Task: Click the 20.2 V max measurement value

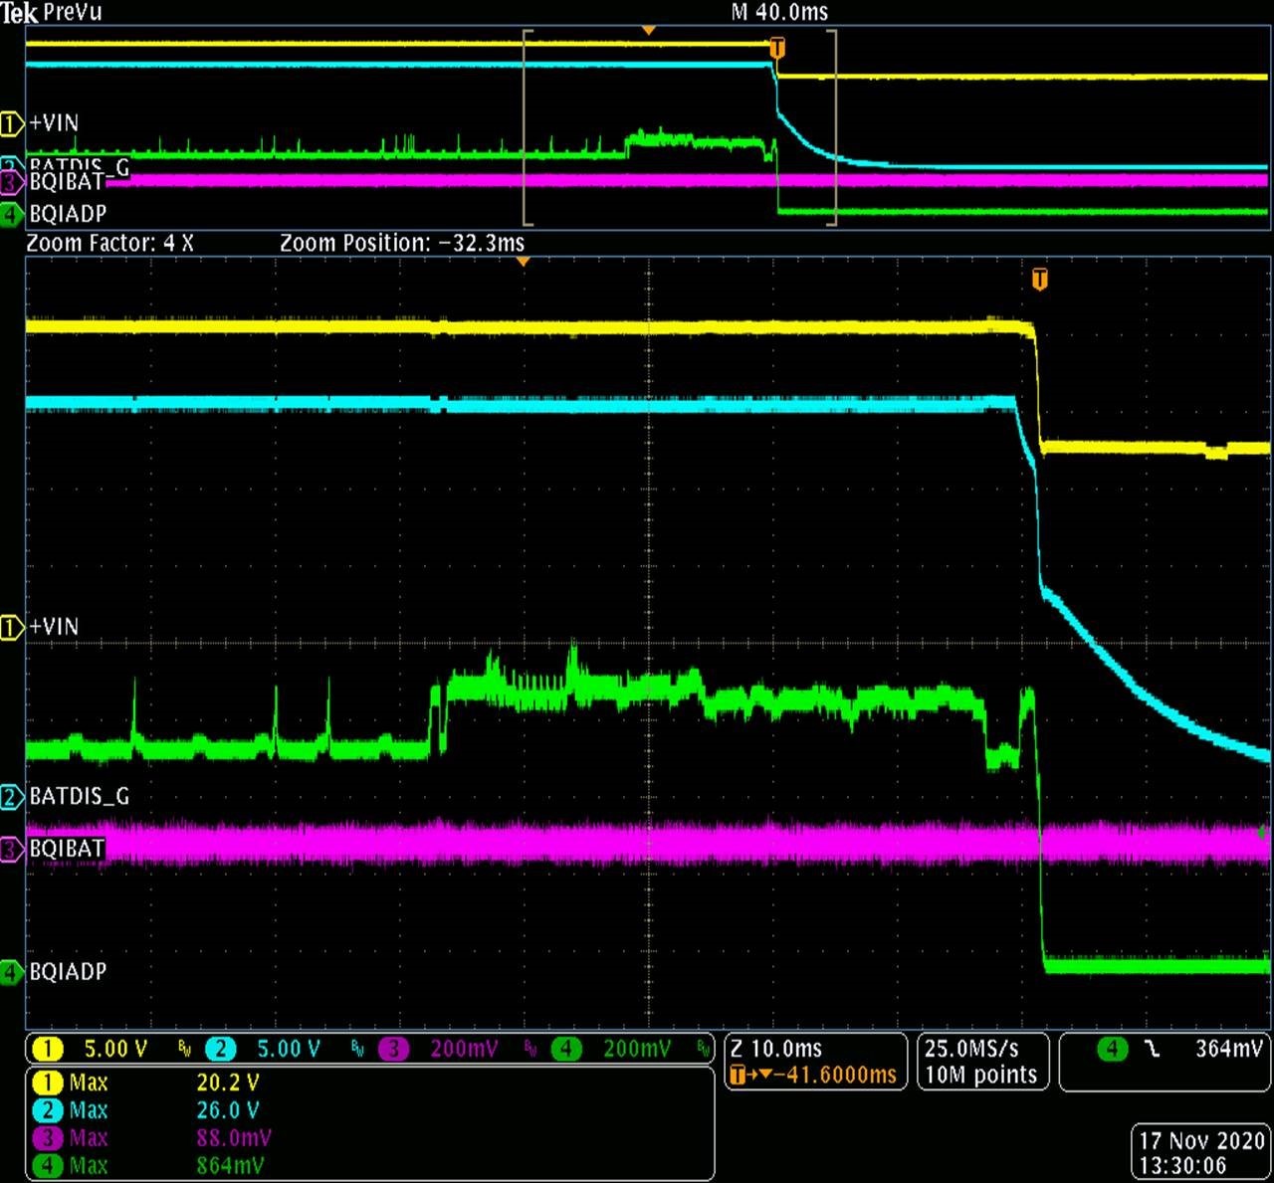Action: (228, 1083)
